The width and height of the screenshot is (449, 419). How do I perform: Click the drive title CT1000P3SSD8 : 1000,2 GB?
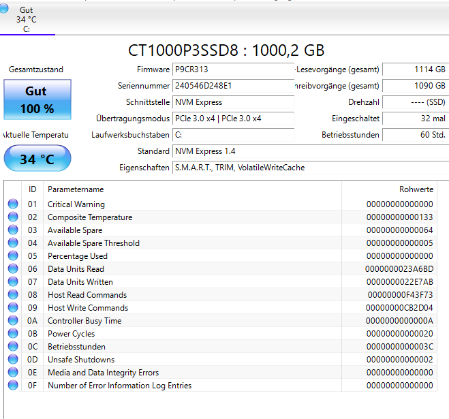226,50
